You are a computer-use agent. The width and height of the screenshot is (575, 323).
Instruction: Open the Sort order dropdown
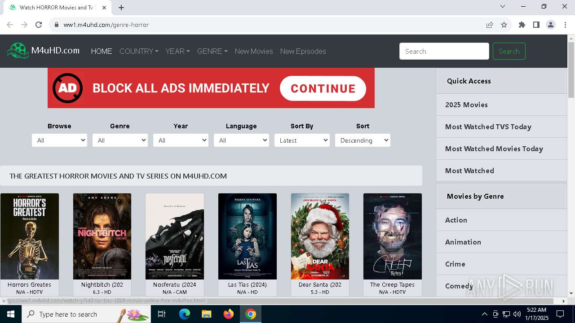click(363, 140)
